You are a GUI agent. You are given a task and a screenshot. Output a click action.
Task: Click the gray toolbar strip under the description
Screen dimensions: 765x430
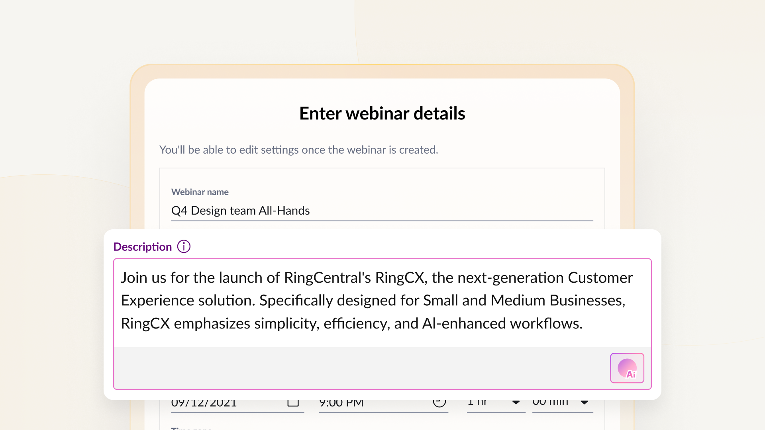point(359,368)
